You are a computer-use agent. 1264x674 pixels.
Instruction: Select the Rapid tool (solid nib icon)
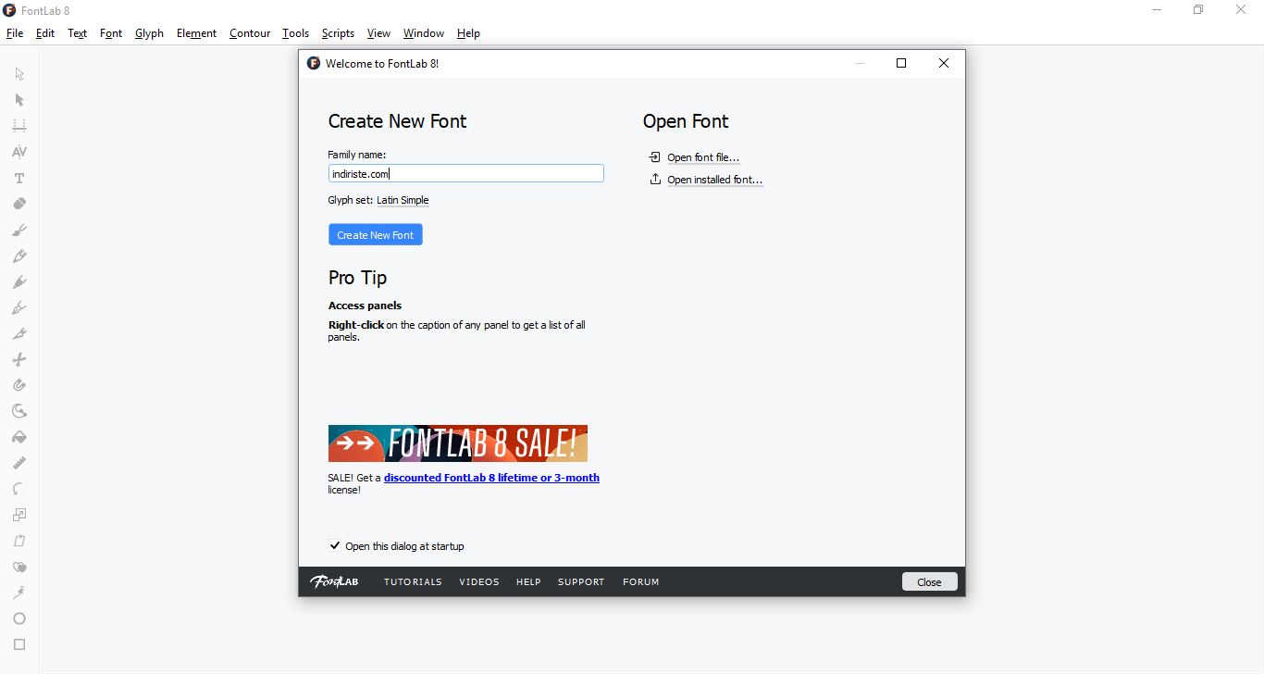click(x=19, y=281)
